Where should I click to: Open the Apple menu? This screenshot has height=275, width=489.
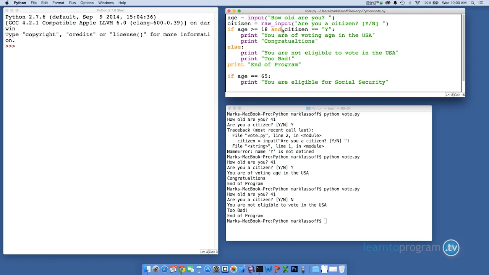click(7, 3)
